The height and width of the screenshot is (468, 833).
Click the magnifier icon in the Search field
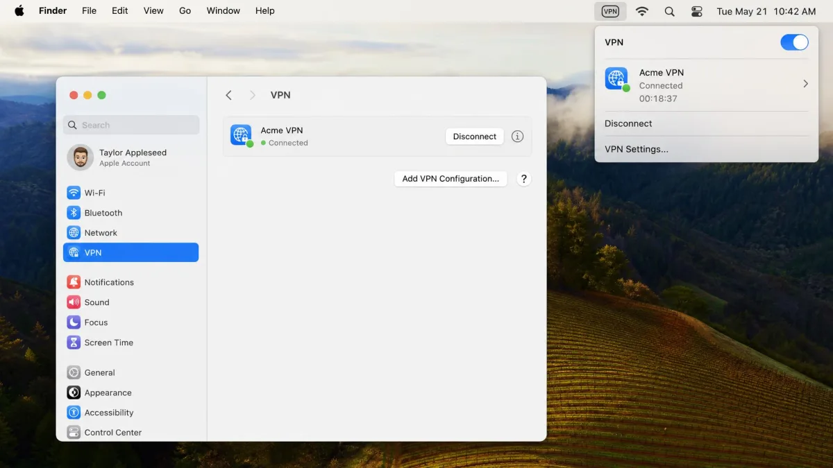(73, 125)
